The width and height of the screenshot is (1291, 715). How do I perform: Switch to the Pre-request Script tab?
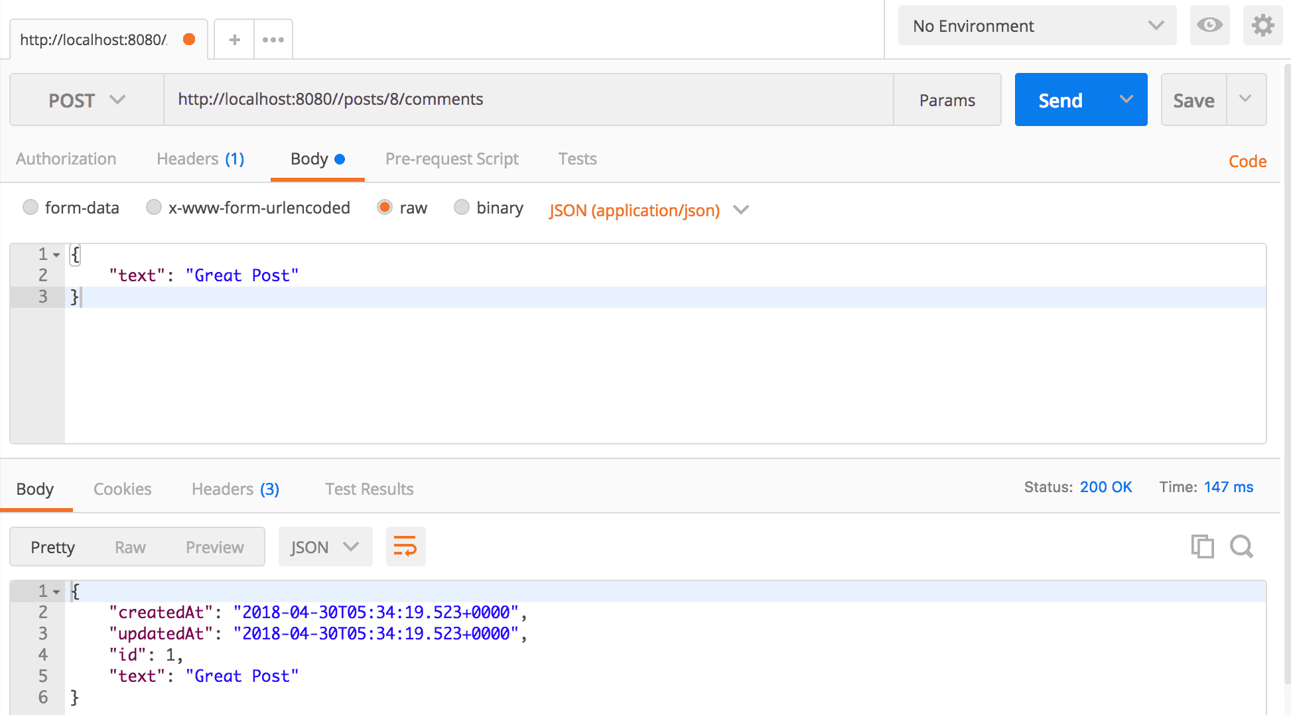click(x=452, y=159)
